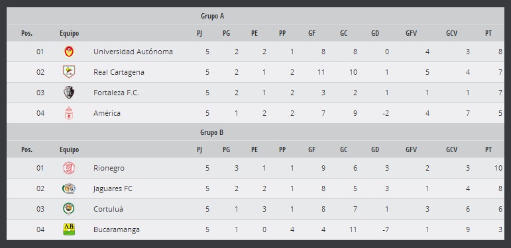Click Rionegro's points value of 10
The width and height of the screenshot is (511, 248).
click(x=498, y=169)
